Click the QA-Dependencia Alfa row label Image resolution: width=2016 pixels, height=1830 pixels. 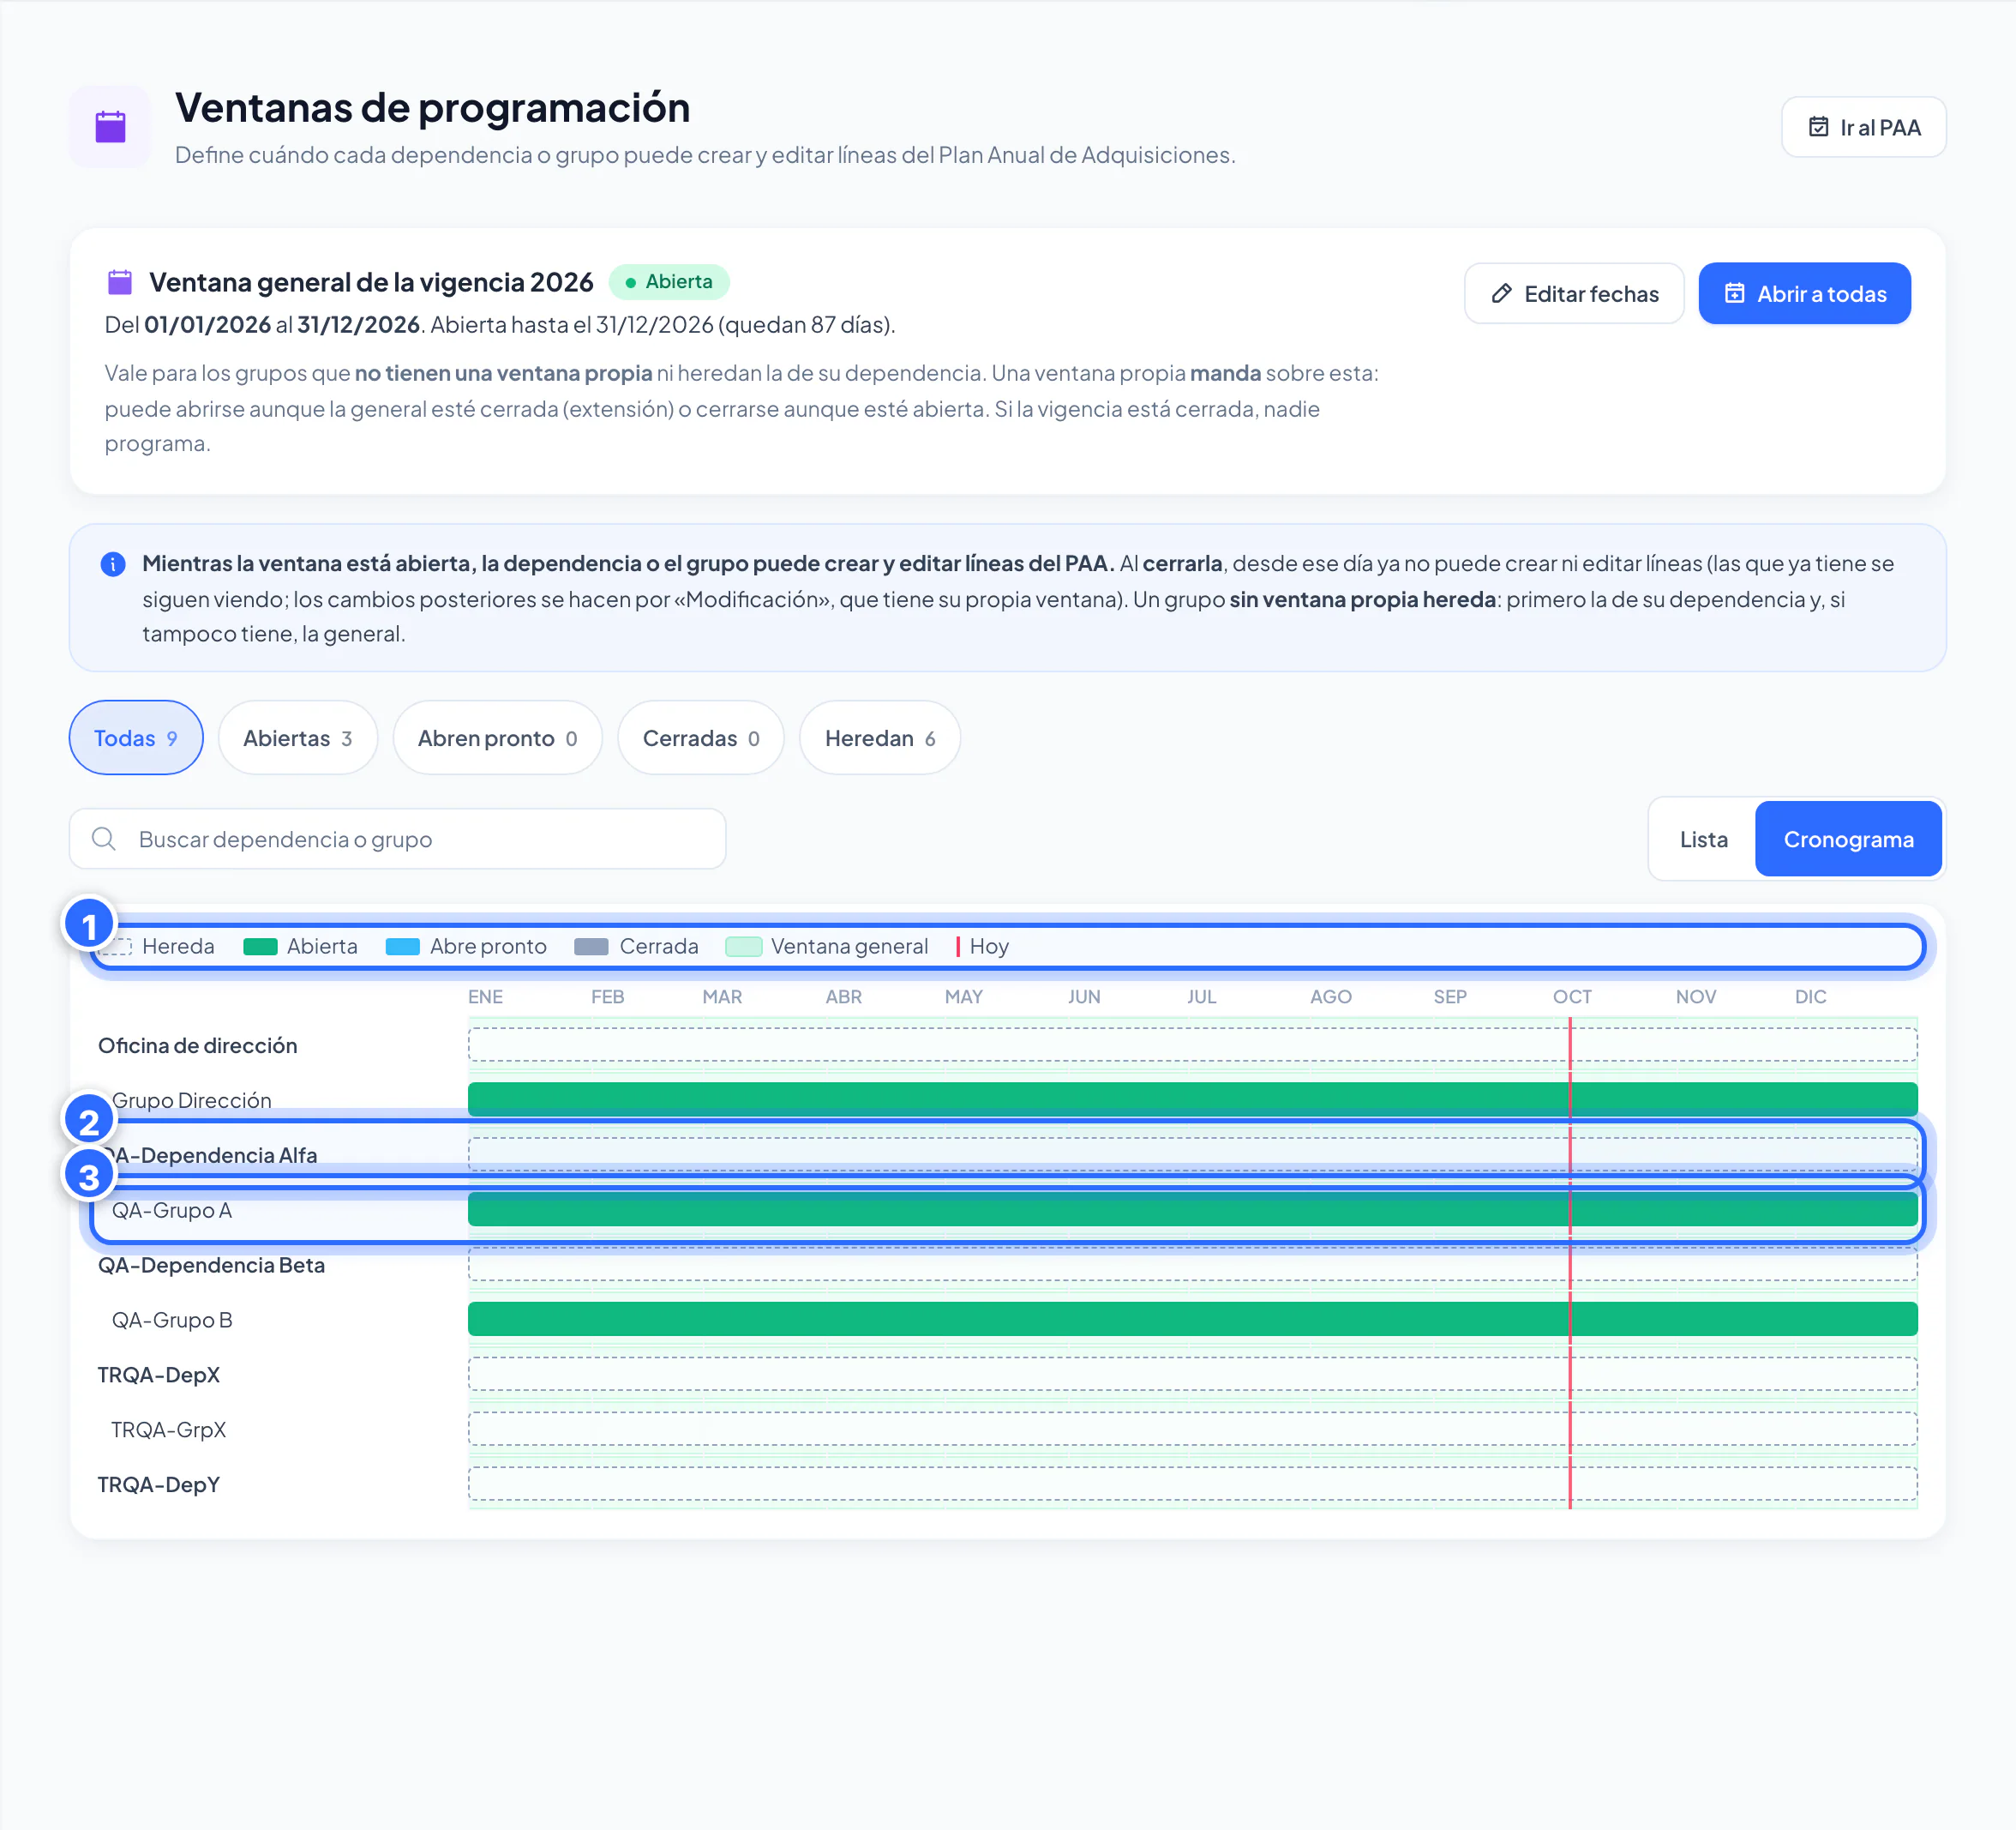point(208,1156)
